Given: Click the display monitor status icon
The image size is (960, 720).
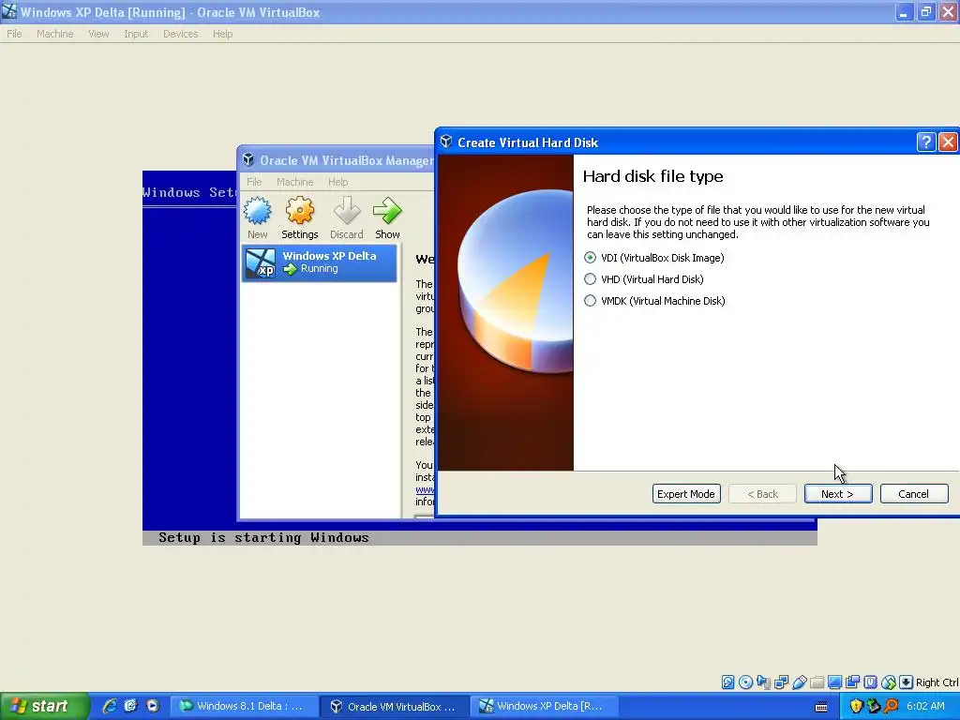Looking at the screenshot, I should point(834,682).
